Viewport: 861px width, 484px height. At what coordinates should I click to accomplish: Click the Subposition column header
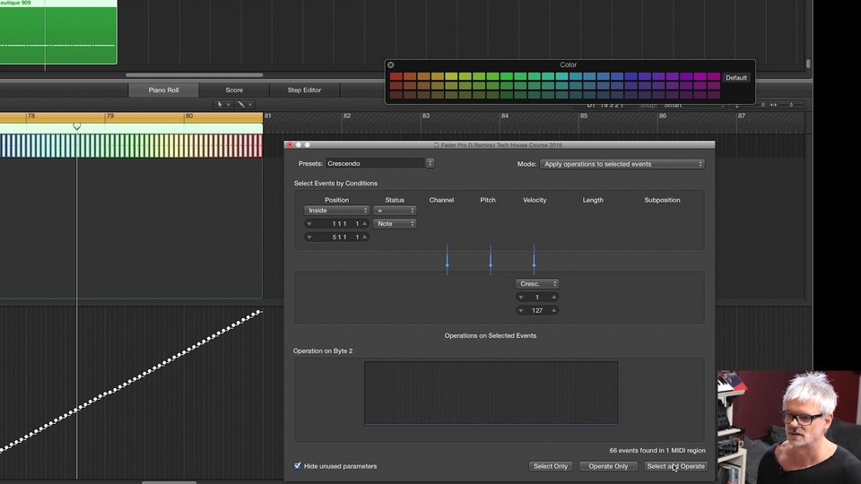pyautogui.click(x=662, y=200)
